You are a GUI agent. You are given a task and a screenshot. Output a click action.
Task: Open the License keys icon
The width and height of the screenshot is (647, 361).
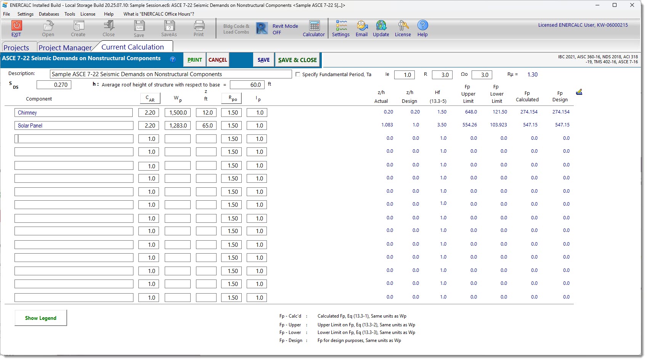click(403, 26)
